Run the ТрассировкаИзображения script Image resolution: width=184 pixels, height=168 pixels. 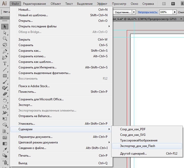pyautogui.click(x=147, y=140)
